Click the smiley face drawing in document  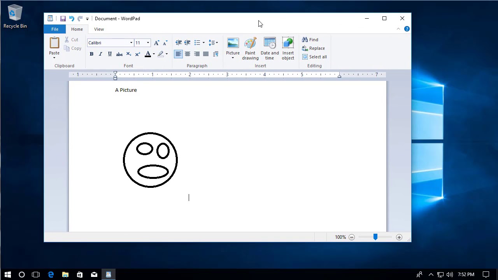pos(150,160)
